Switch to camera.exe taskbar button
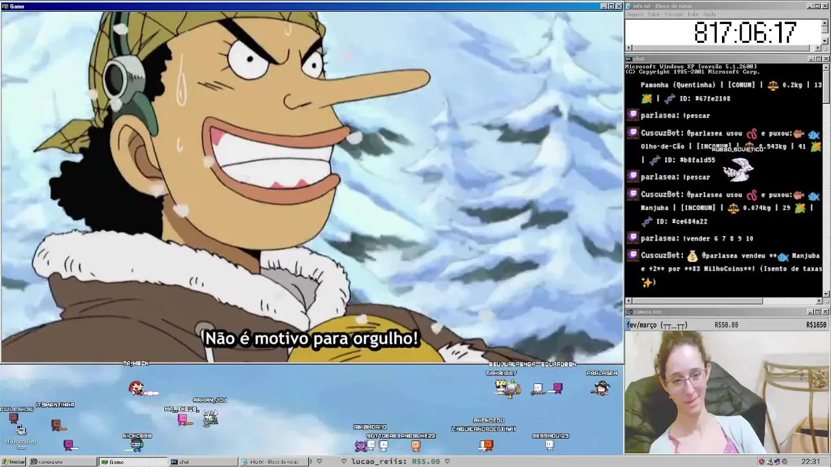 coord(63,462)
